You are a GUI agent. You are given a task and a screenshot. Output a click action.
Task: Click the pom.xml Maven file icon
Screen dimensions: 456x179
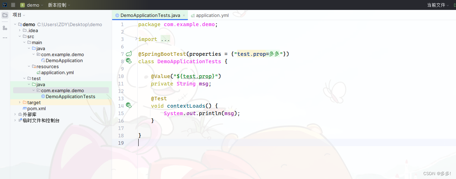pyautogui.click(x=24, y=109)
